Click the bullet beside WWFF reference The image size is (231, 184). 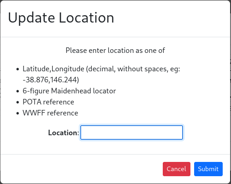click(x=18, y=113)
